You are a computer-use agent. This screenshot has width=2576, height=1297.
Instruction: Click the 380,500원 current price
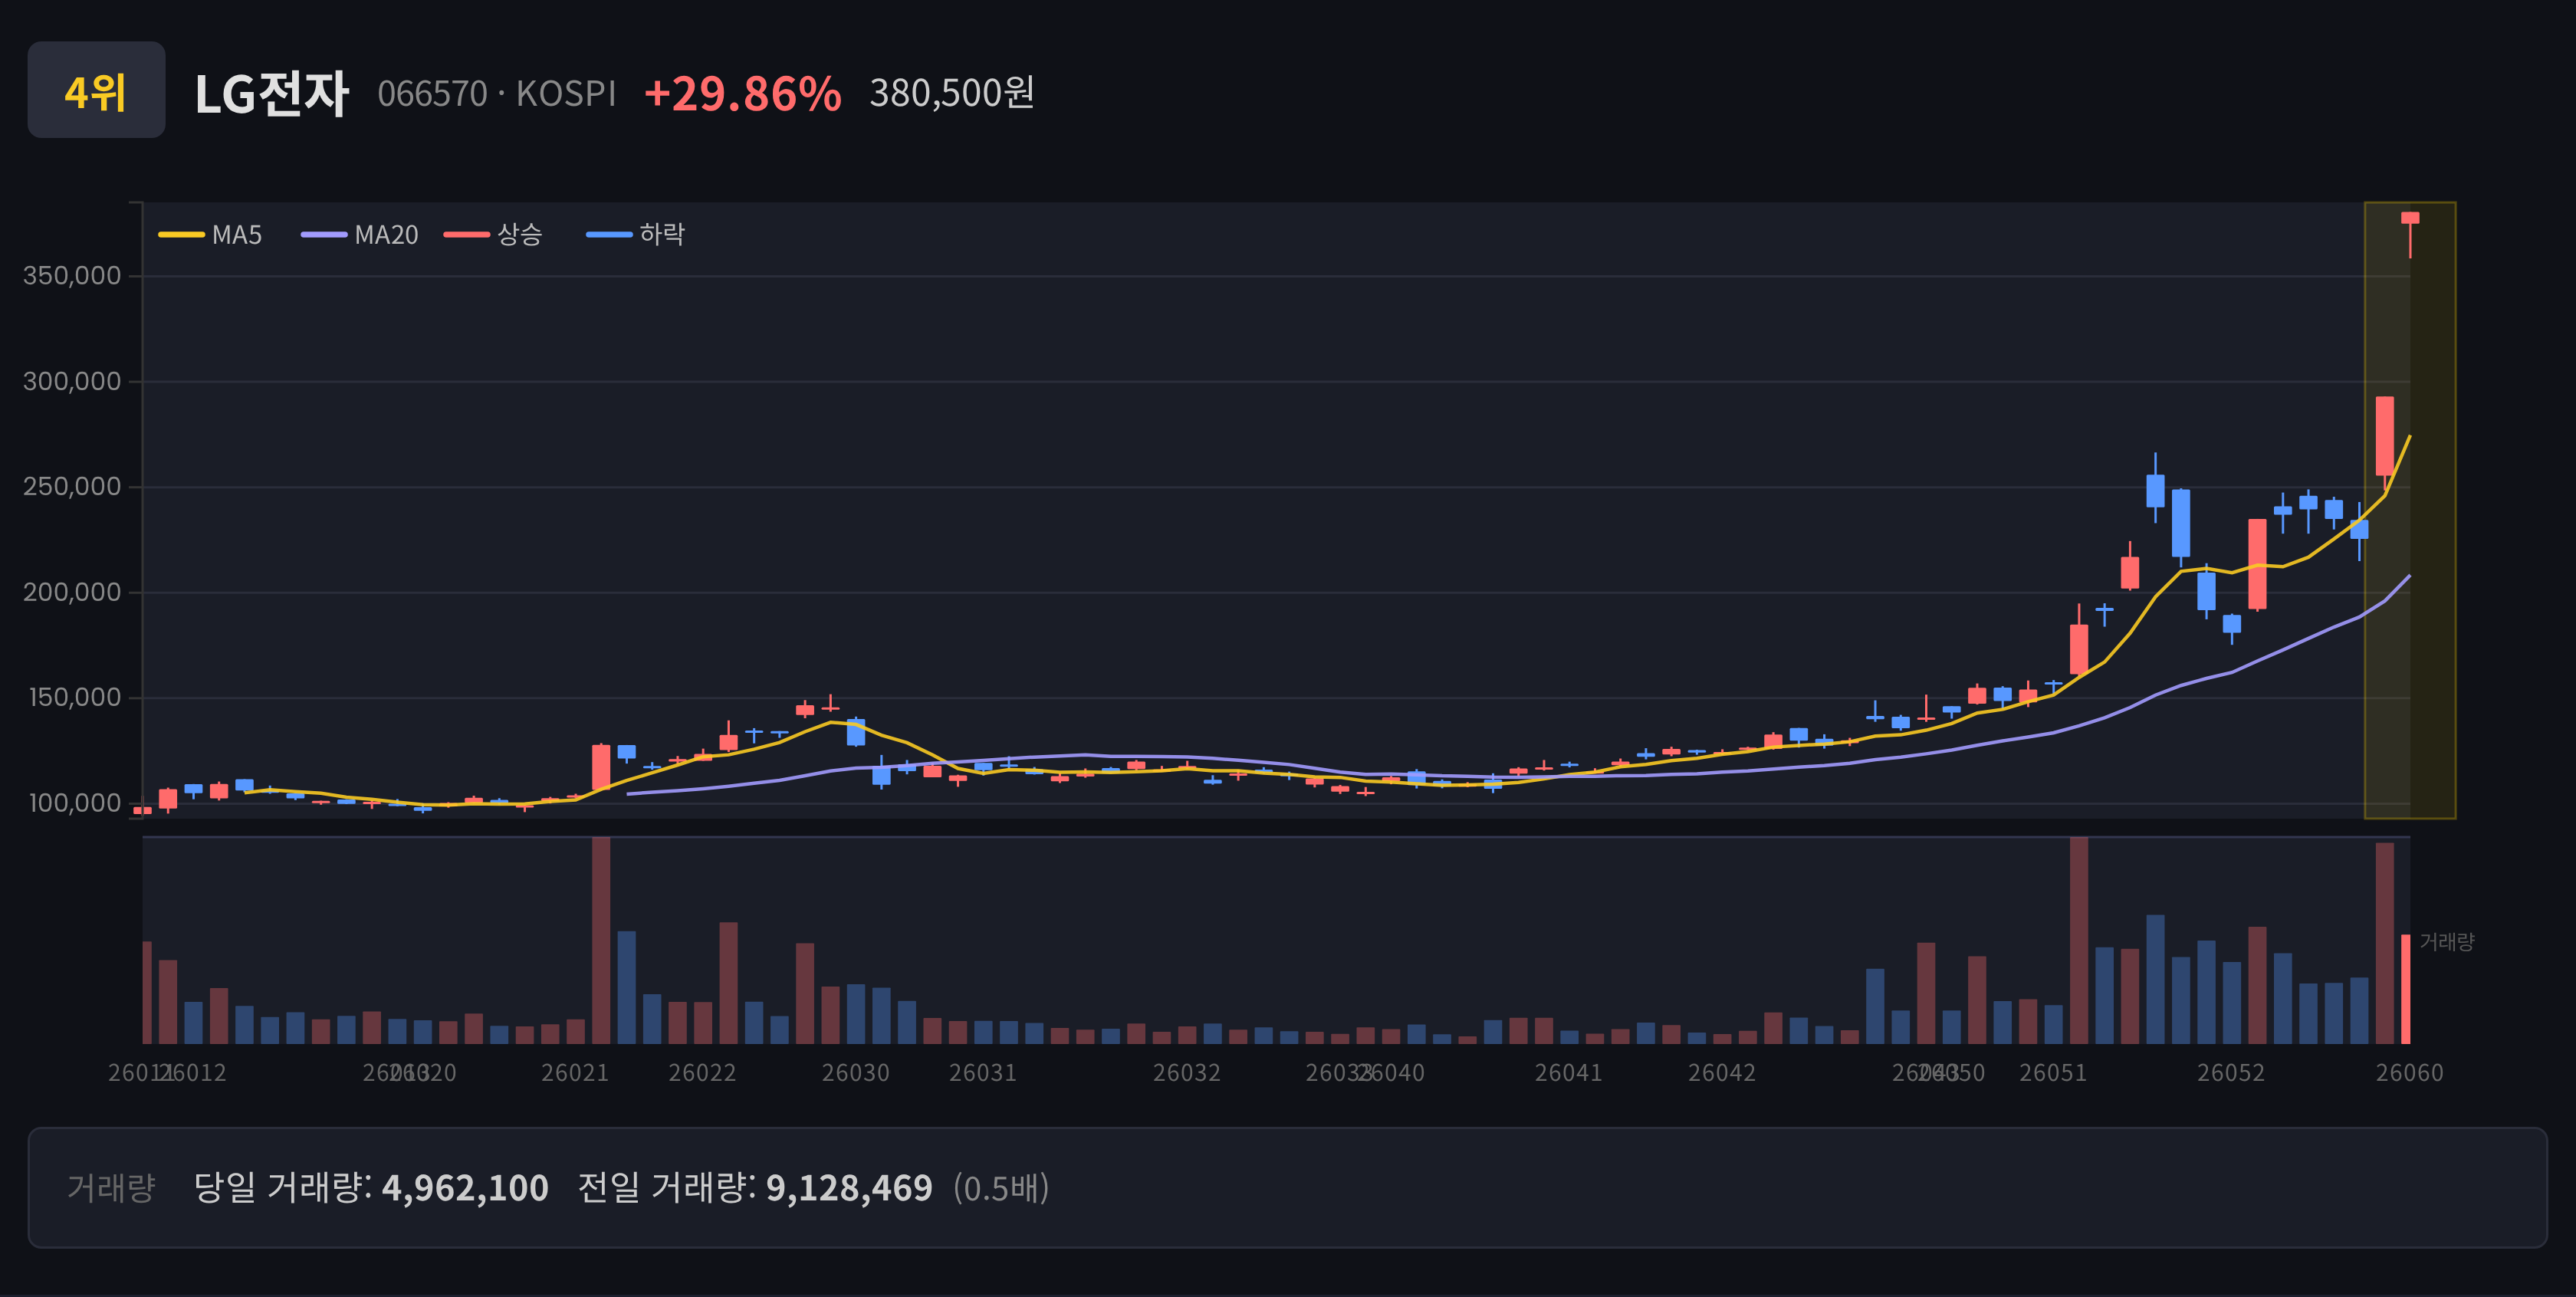pyautogui.click(x=952, y=93)
